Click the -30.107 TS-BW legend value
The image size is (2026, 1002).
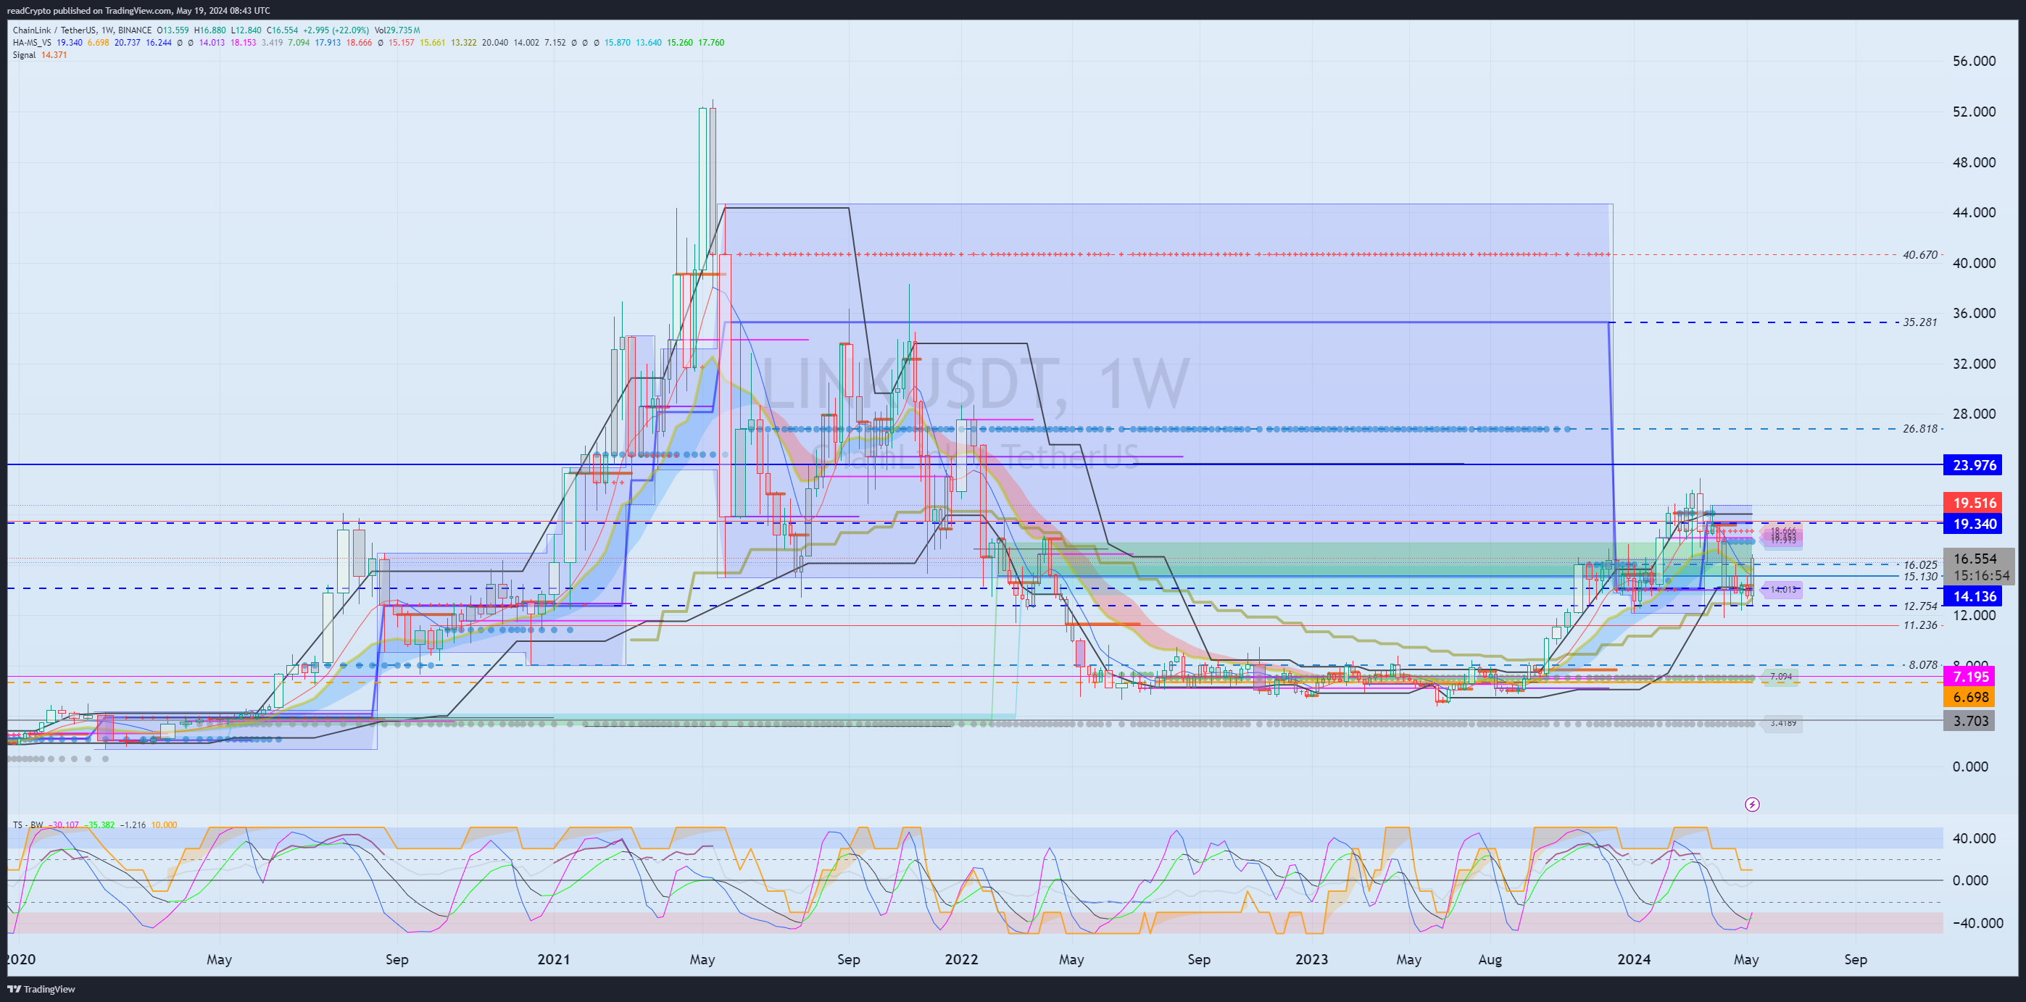tap(64, 824)
